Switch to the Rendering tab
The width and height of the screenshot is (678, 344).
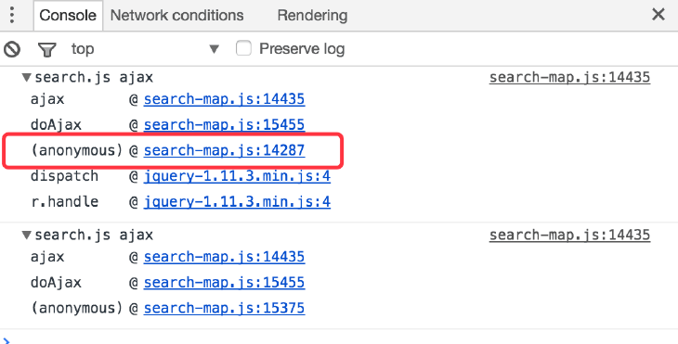coord(312,16)
